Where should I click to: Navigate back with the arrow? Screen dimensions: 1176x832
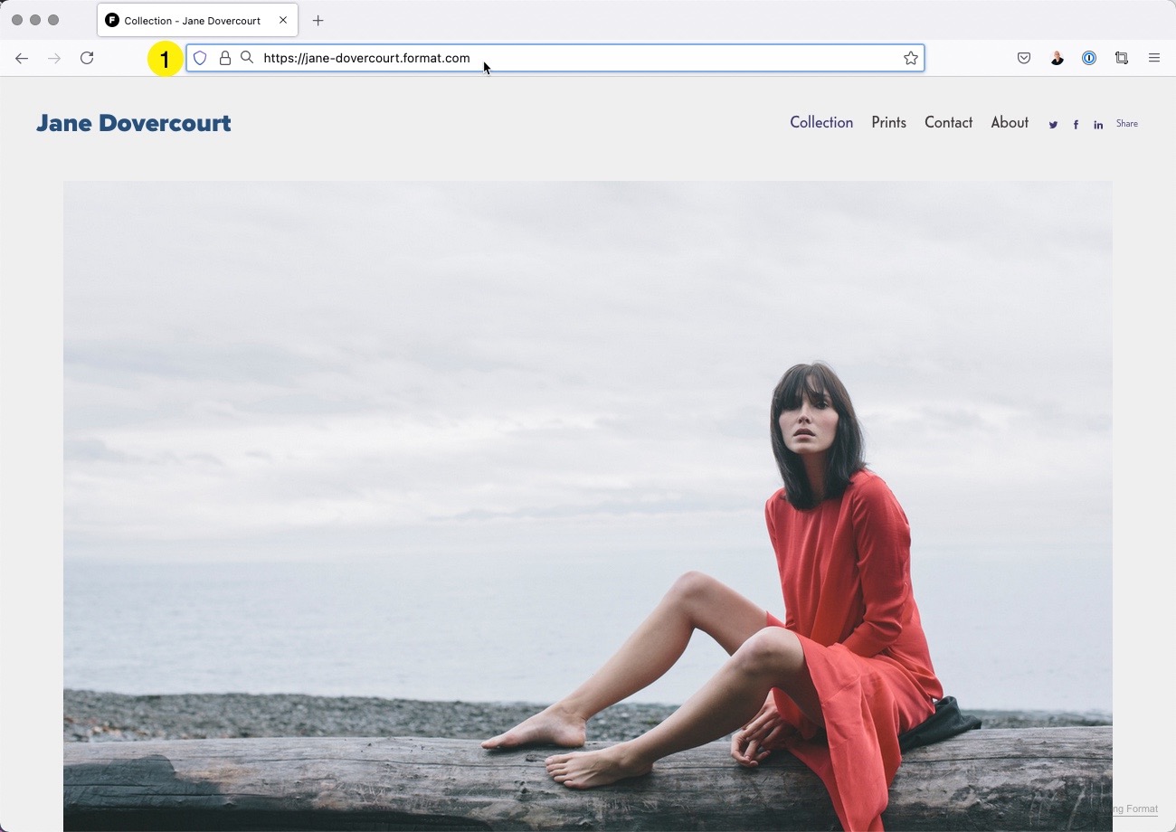22,57
